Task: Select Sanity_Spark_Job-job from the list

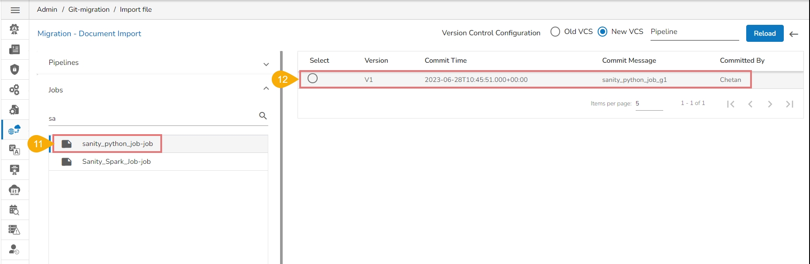Action: coord(116,162)
